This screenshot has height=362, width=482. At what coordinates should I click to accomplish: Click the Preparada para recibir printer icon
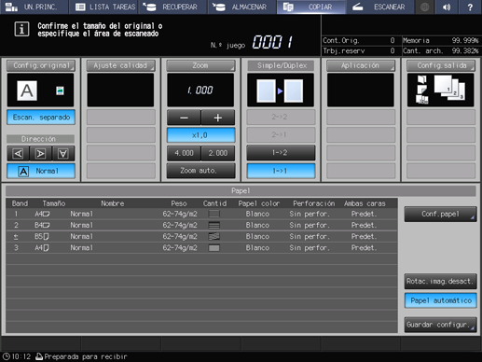(39, 356)
